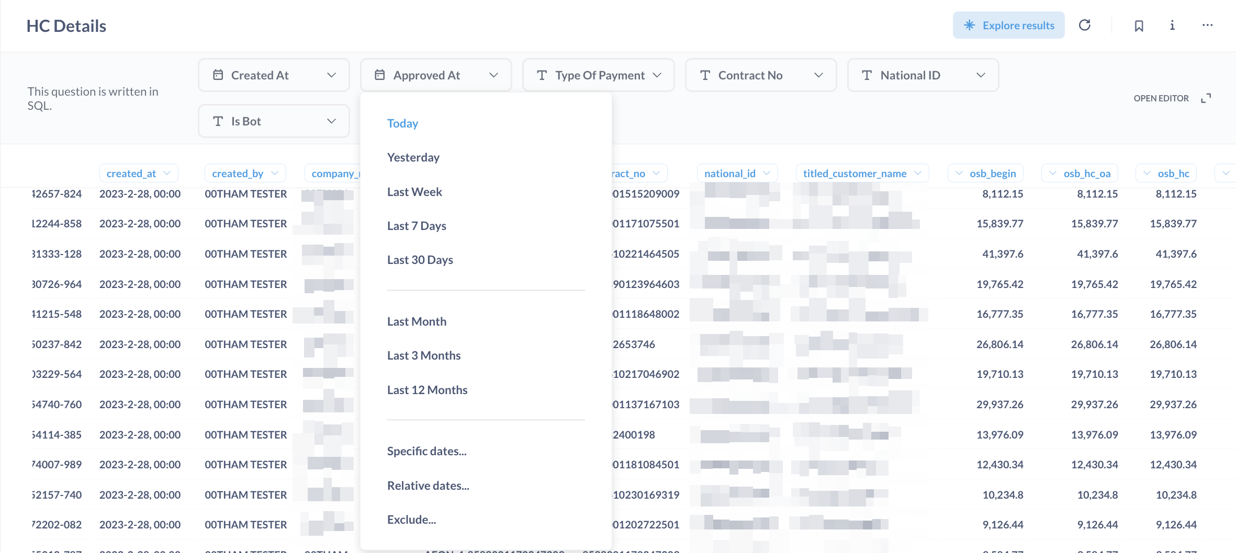1236x553 pixels.
Task: Click the sparkle icon on Explore results
Action: coord(970,25)
